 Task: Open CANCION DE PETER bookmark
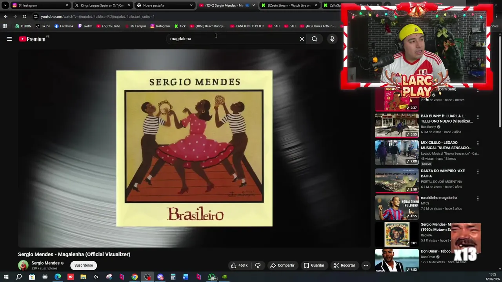point(247,26)
